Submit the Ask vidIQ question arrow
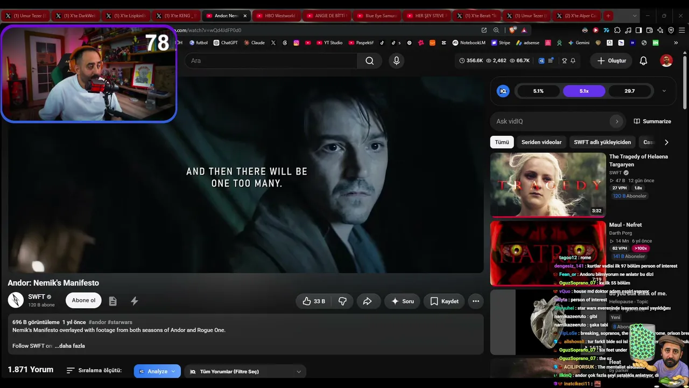 pos(617,121)
